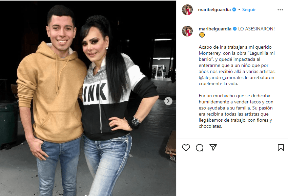This screenshot has height=196, width=288.
Task: Click maribelguardia username in the header
Action: coord(214,9)
